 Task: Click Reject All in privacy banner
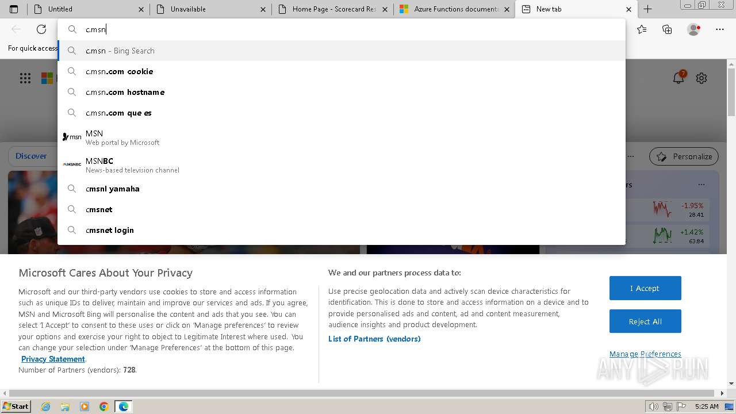(x=645, y=321)
